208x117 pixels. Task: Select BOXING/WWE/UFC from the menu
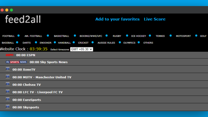pyautogui.click(x=91, y=36)
